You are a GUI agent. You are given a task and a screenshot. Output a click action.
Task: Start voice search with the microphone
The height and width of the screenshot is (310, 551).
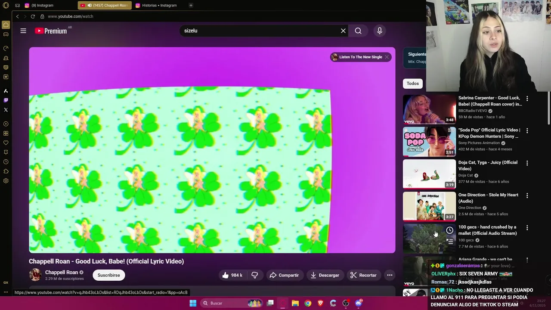379,31
